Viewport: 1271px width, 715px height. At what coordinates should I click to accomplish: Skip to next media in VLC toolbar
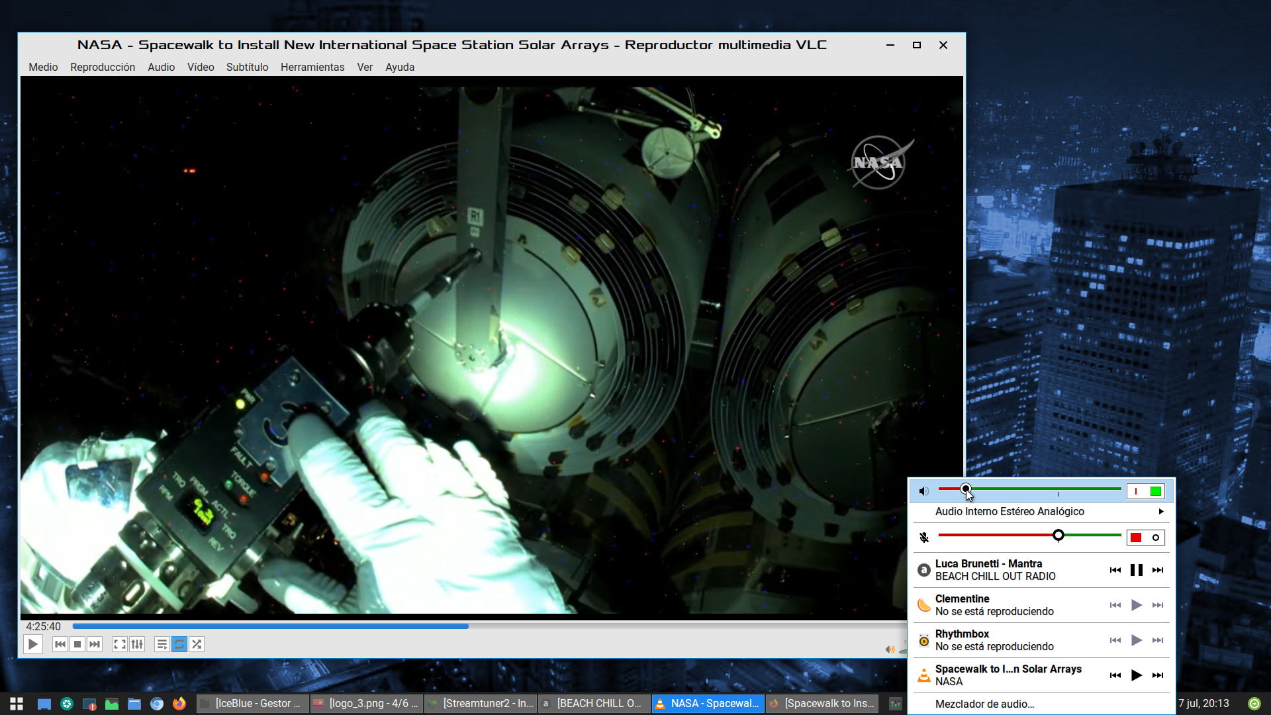click(x=95, y=644)
